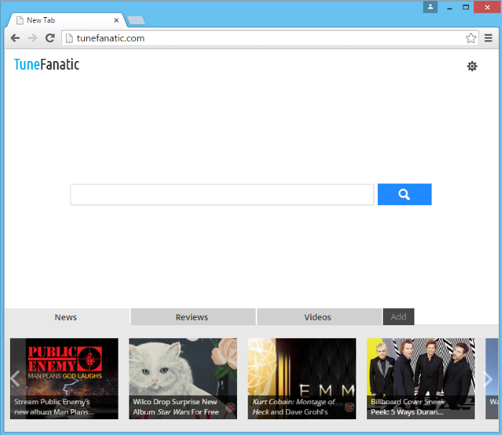Show previous news carousel items
Screen dimensions: 502x435
coord(15,379)
